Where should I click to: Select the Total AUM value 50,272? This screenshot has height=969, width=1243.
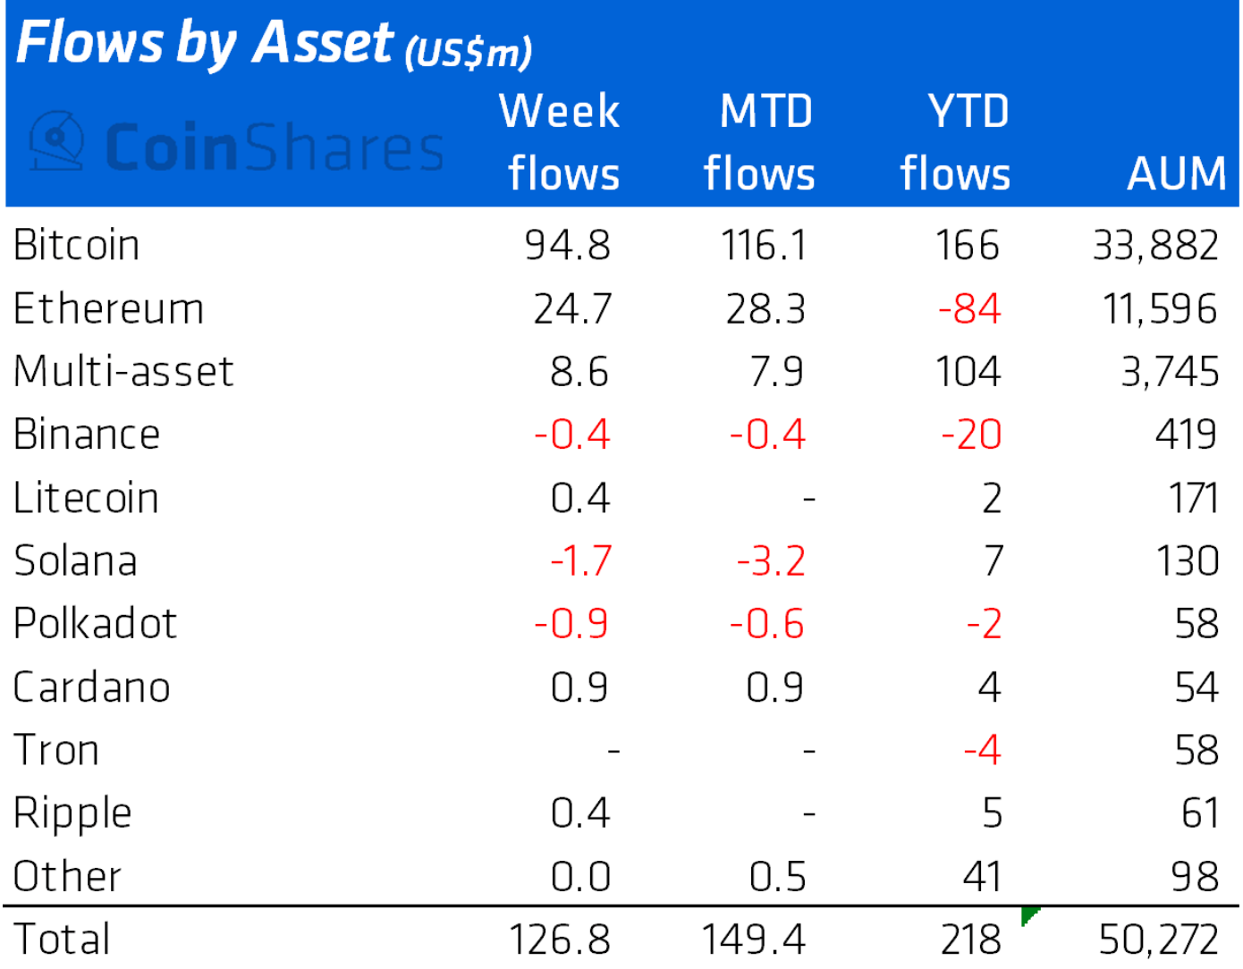pyautogui.click(x=1158, y=940)
